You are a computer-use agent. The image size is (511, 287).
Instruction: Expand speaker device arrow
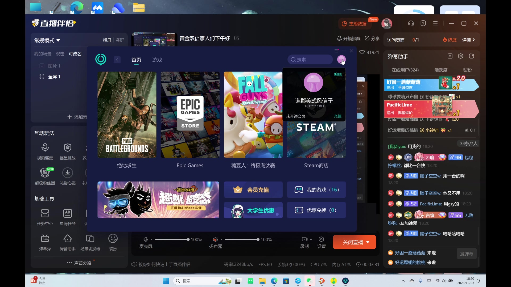(x=221, y=240)
